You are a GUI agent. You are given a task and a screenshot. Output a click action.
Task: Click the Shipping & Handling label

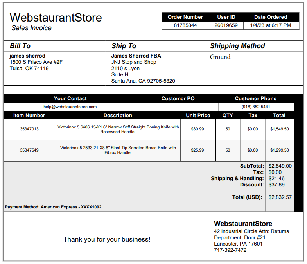point(237,179)
